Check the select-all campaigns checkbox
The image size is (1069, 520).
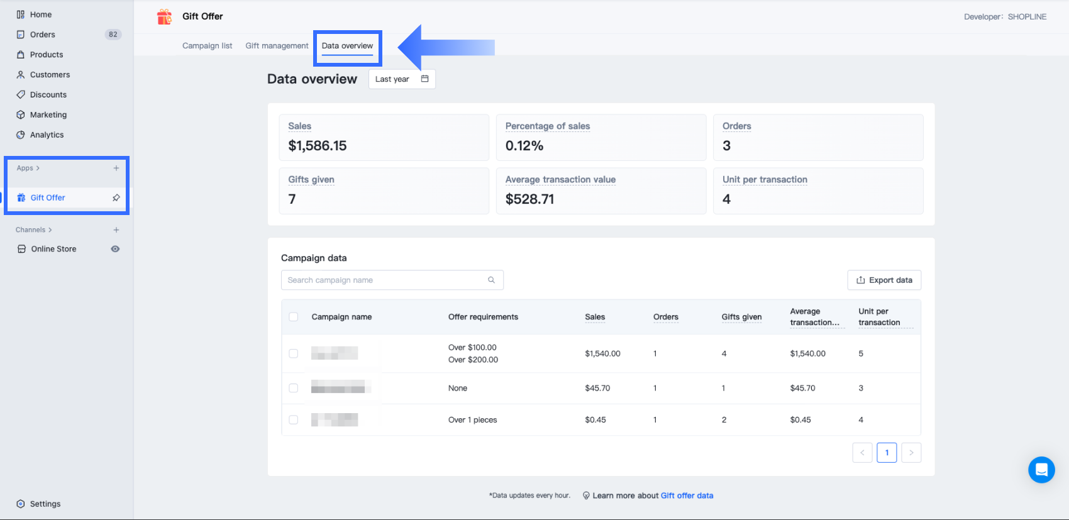point(294,317)
